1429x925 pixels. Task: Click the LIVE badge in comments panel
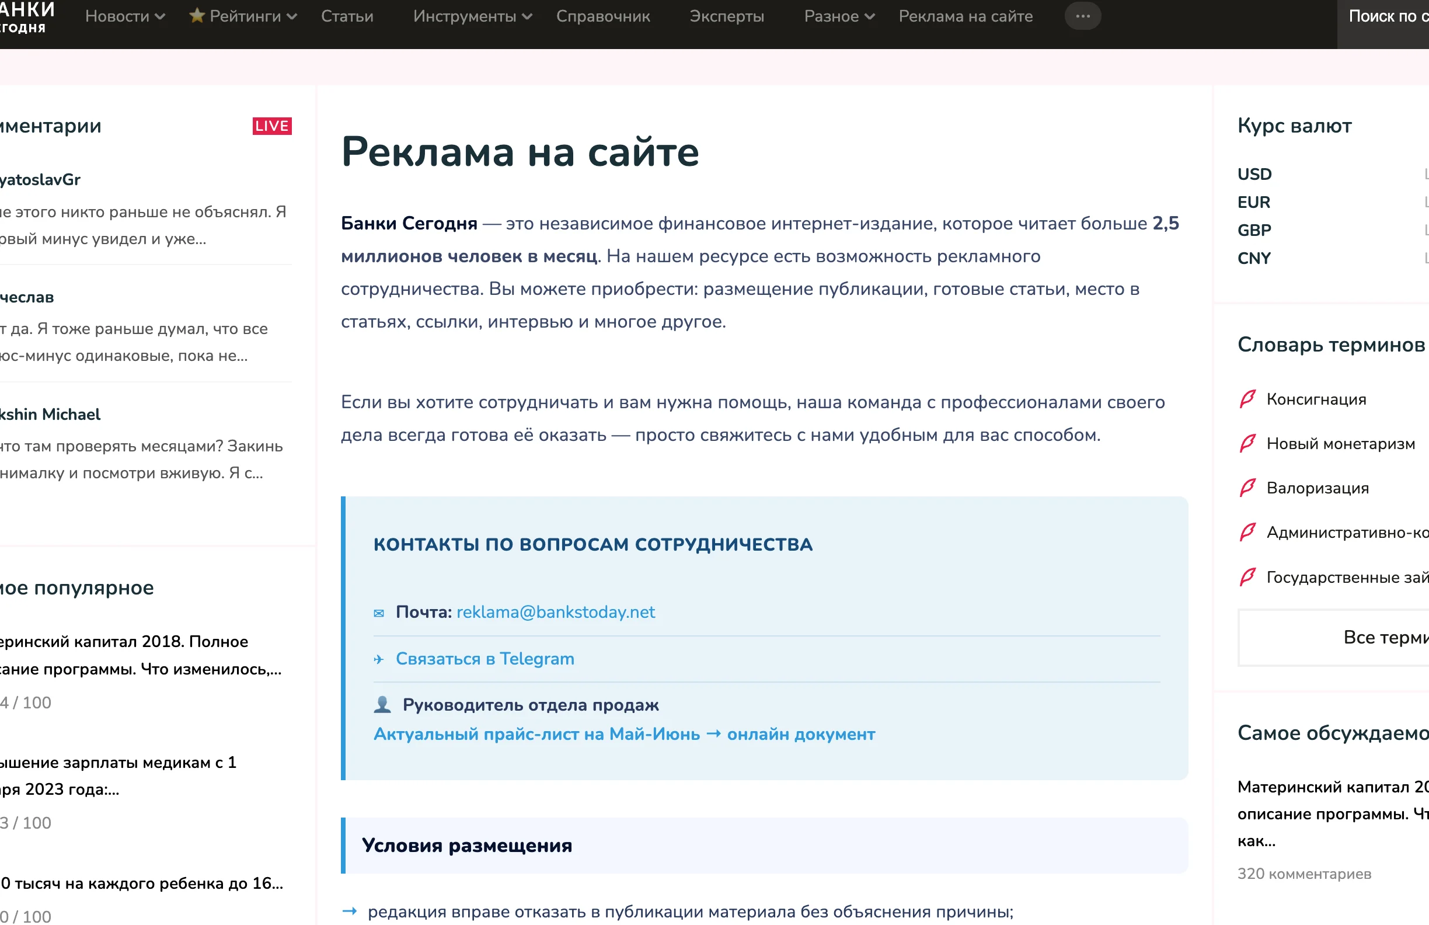[x=272, y=126]
